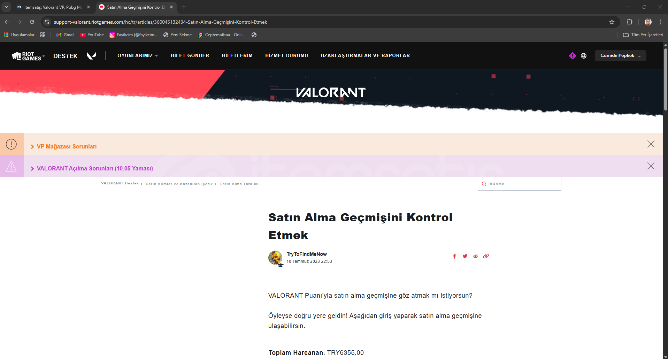Image resolution: width=668 pixels, height=359 pixels.
Task: Open the browser extensions puzzle icon
Action: click(629, 22)
